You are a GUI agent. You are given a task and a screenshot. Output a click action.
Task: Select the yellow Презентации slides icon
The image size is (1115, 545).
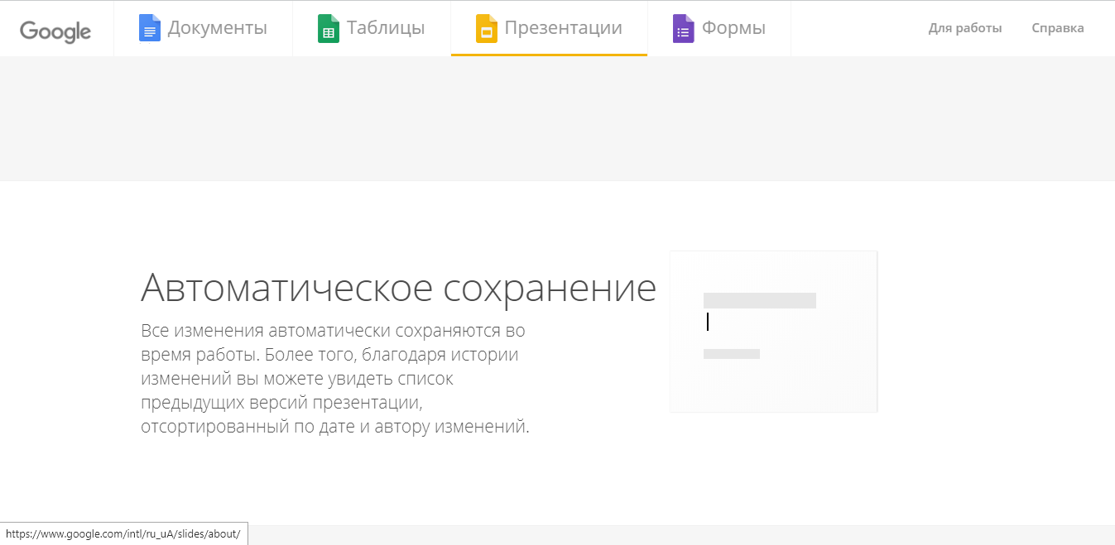486,27
